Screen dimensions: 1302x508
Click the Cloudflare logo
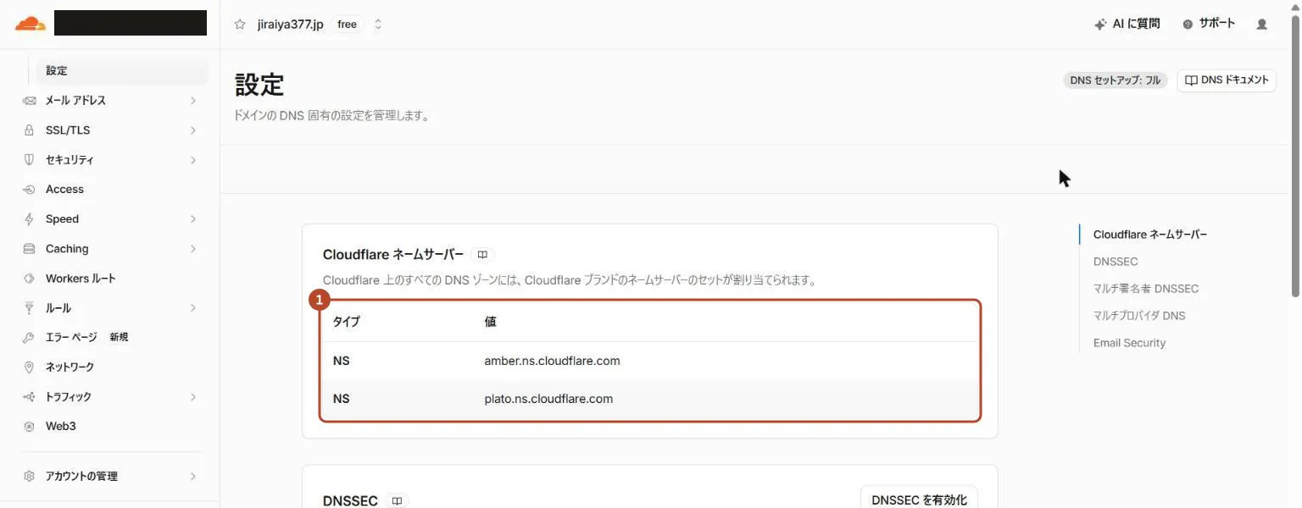pyautogui.click(x=31, y=23)
